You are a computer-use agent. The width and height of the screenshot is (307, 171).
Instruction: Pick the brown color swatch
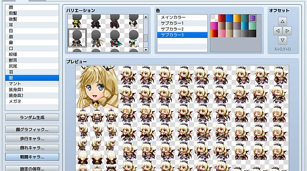[222, 26]
